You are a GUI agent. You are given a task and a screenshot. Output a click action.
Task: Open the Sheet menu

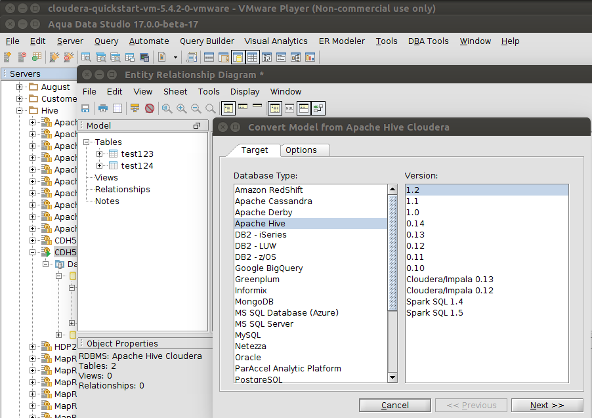tap(175, 91)
